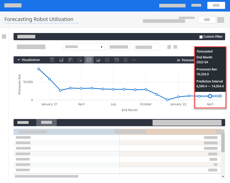The image size is (230, 183).
Task: Select the single value visualization icon
Action: coord(126,60)
